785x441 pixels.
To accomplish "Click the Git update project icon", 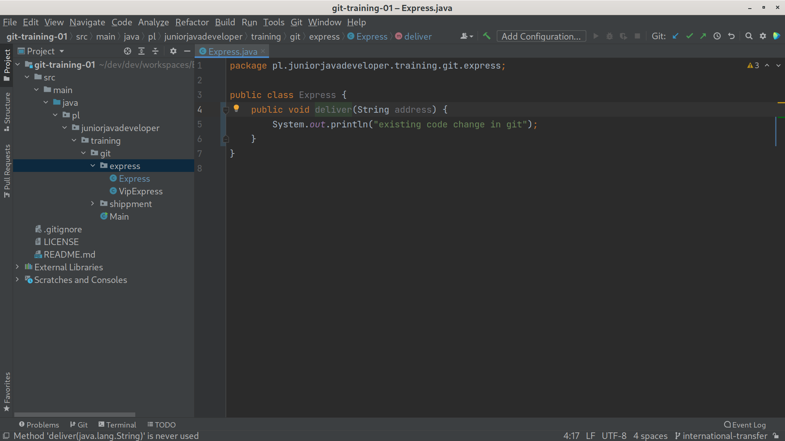I will tap(675, 36).
